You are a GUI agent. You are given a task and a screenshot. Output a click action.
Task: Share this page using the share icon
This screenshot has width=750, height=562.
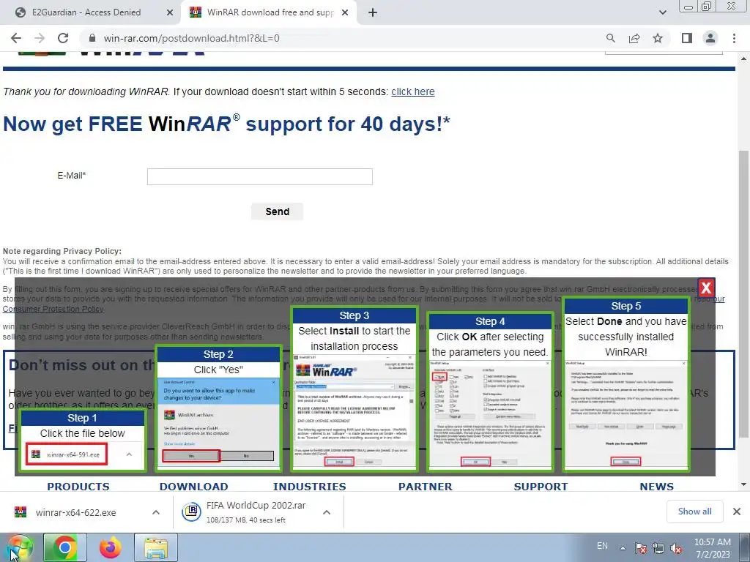click(634, 38)
